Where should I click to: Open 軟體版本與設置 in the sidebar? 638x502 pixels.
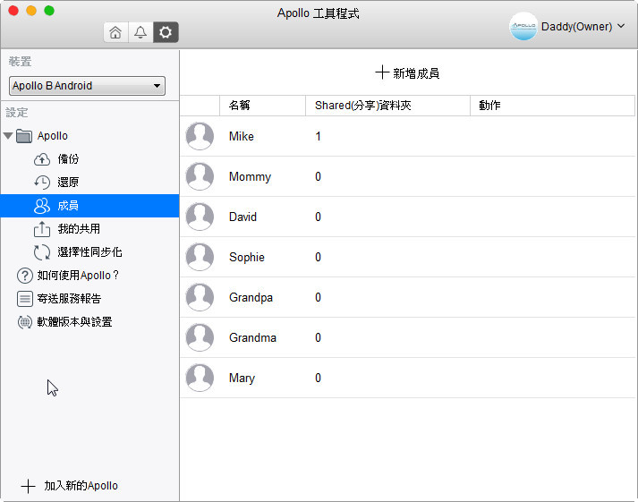tap(74, 322)
